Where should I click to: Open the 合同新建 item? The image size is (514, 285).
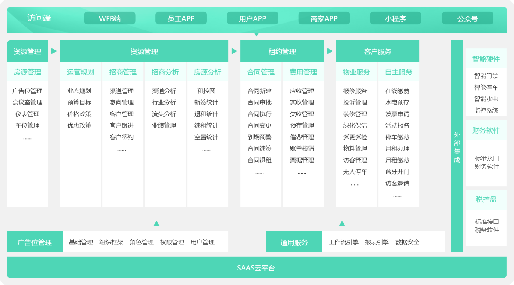[260, 91]
